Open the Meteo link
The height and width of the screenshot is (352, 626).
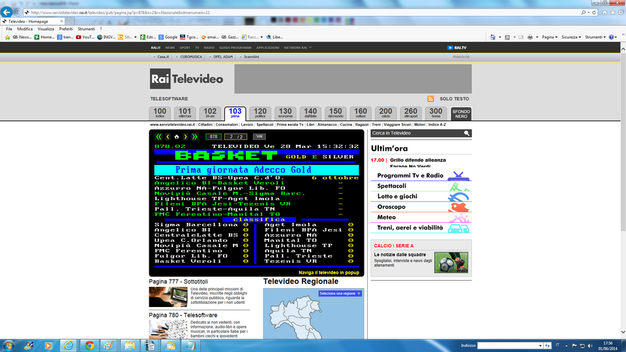(387, 217)
